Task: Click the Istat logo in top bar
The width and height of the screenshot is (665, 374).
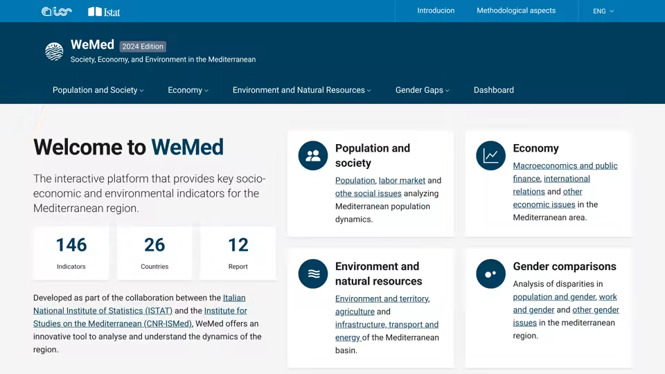Action: point(104,12)
